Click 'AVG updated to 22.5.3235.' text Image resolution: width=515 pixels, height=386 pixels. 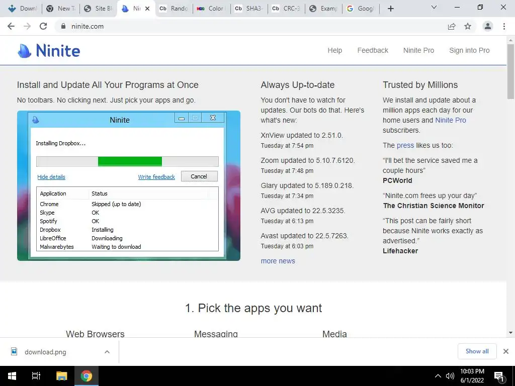[x=303, y=211]
